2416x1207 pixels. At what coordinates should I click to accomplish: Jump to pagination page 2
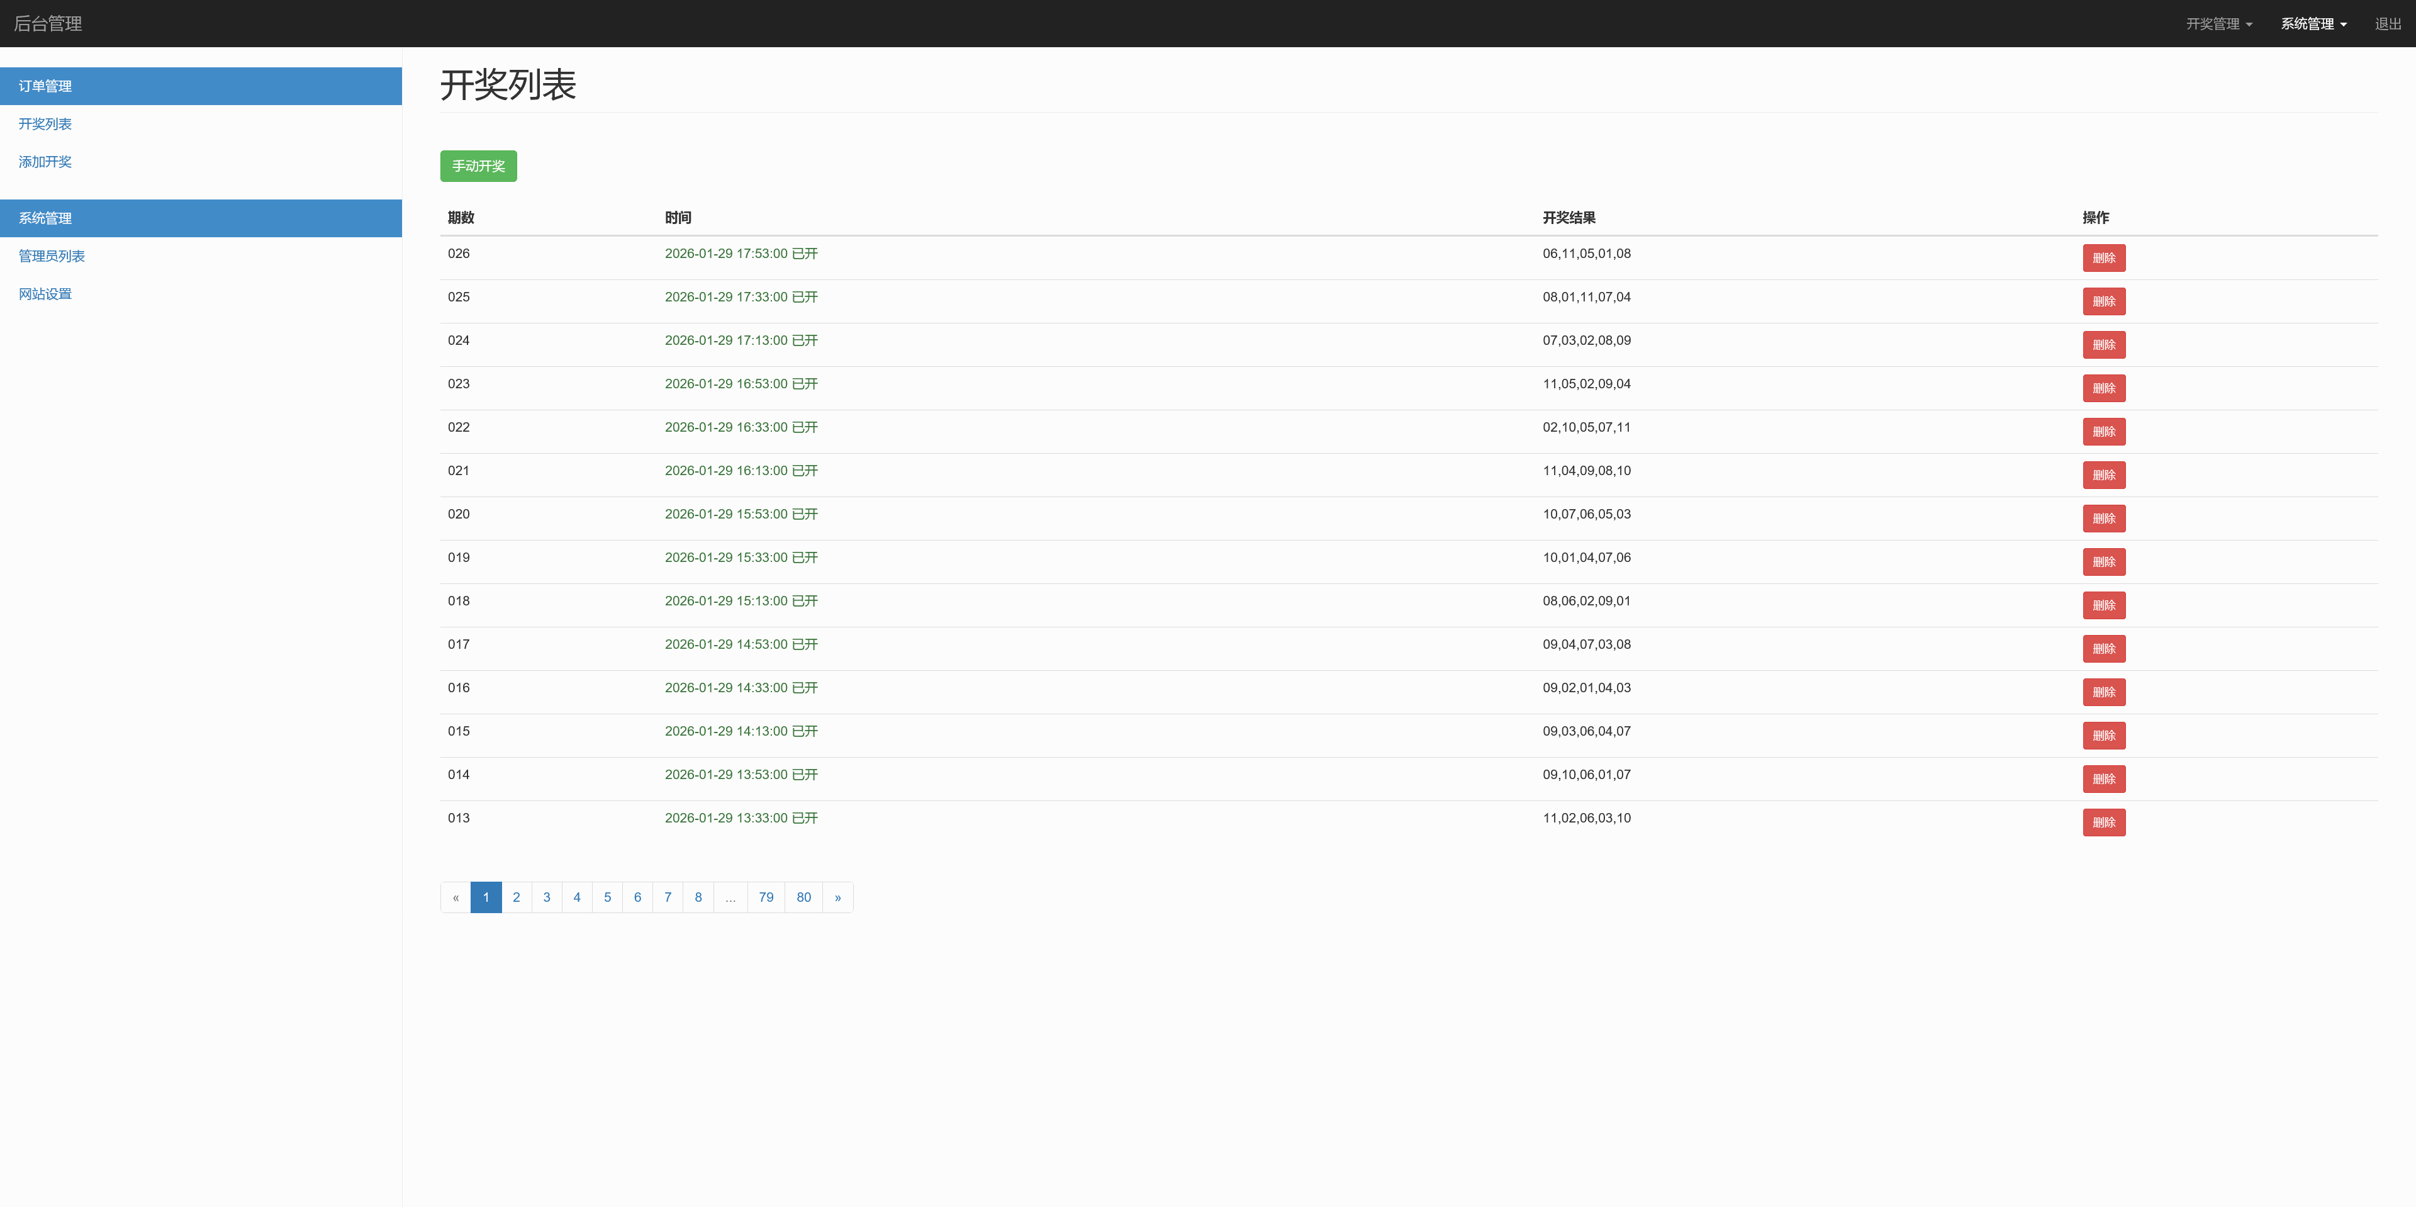pyautogui.click(x=516, y=897)
